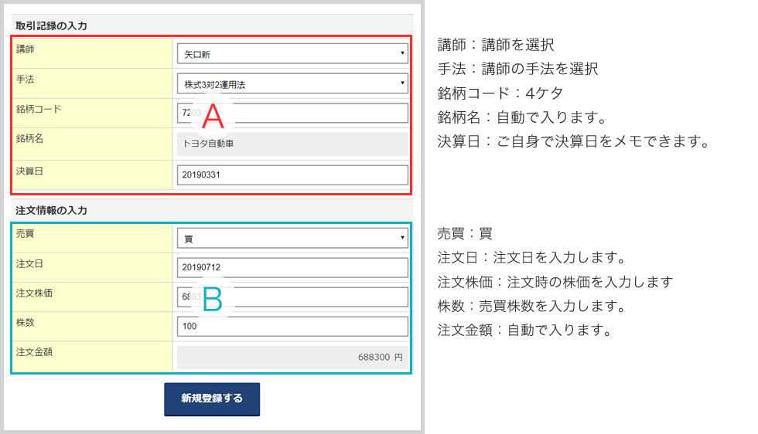Select the 銘柄名 field showing トヨタ自動車
This screenshot has height=434, width=758.
pos(292,144)
